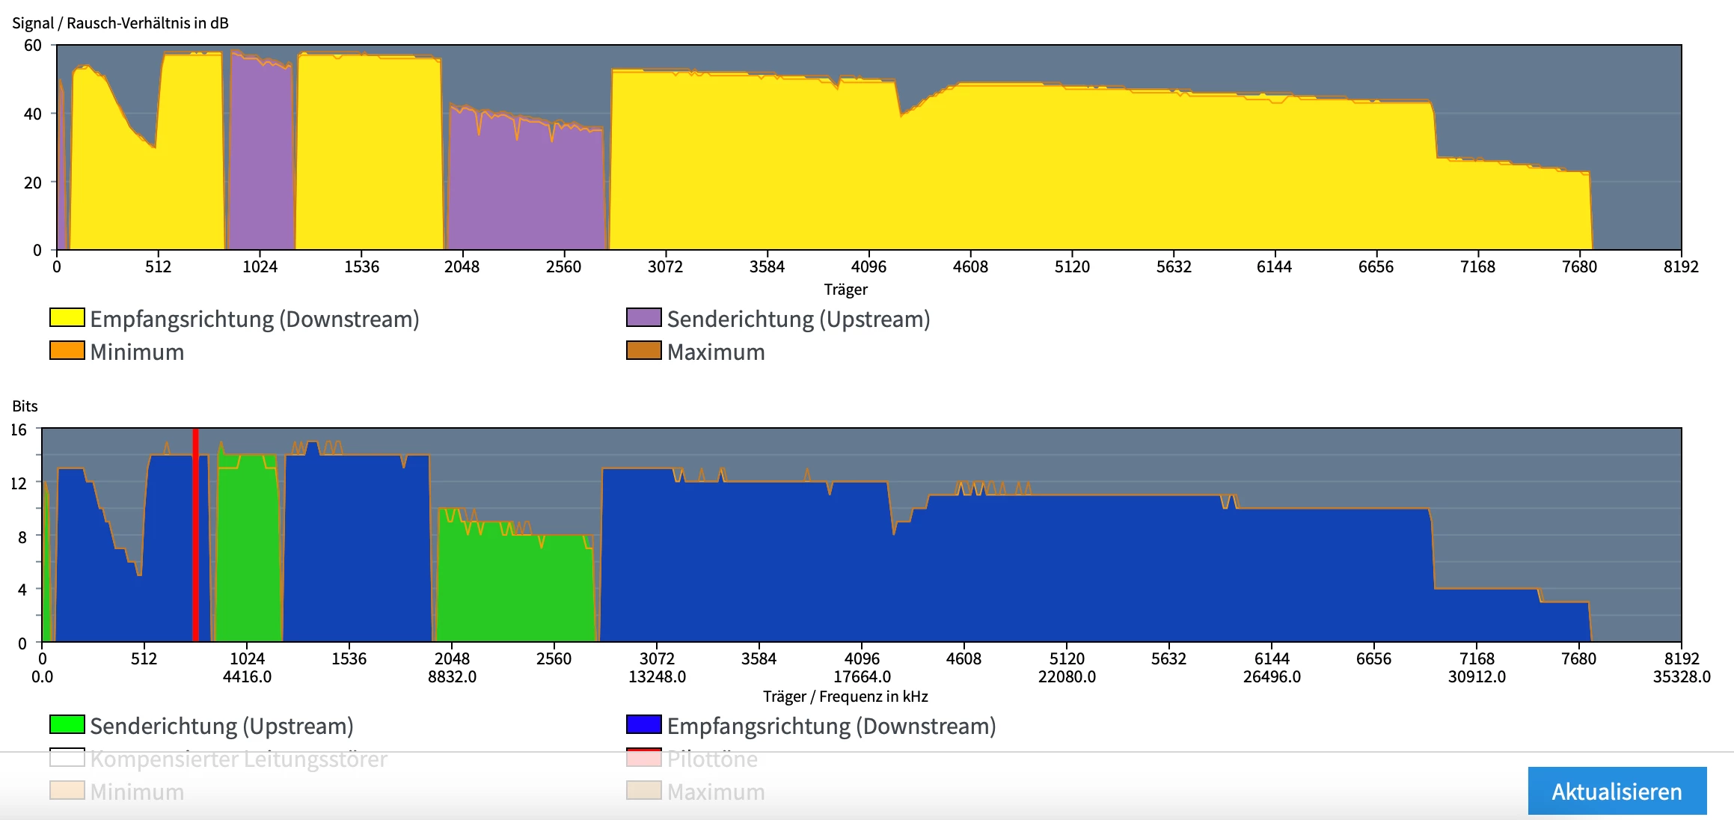Click the "Bits" chart heading
The height and width of the screenshot is (820, 1734).
click(25, 406)
